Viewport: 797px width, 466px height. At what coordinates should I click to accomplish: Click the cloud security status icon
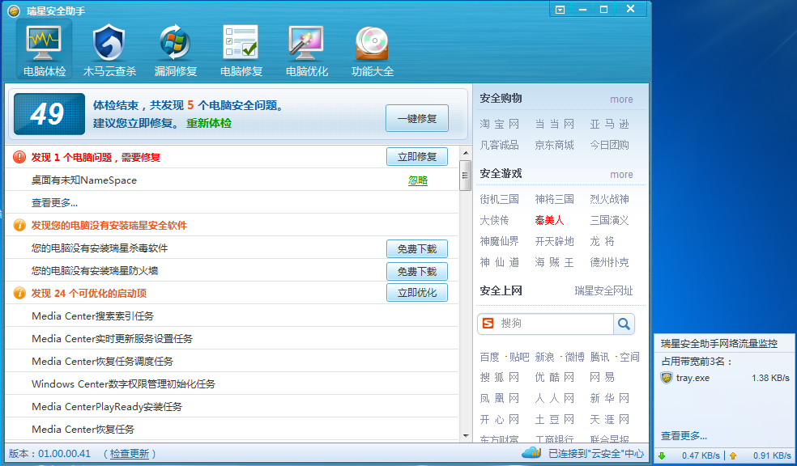pos(531,451)
